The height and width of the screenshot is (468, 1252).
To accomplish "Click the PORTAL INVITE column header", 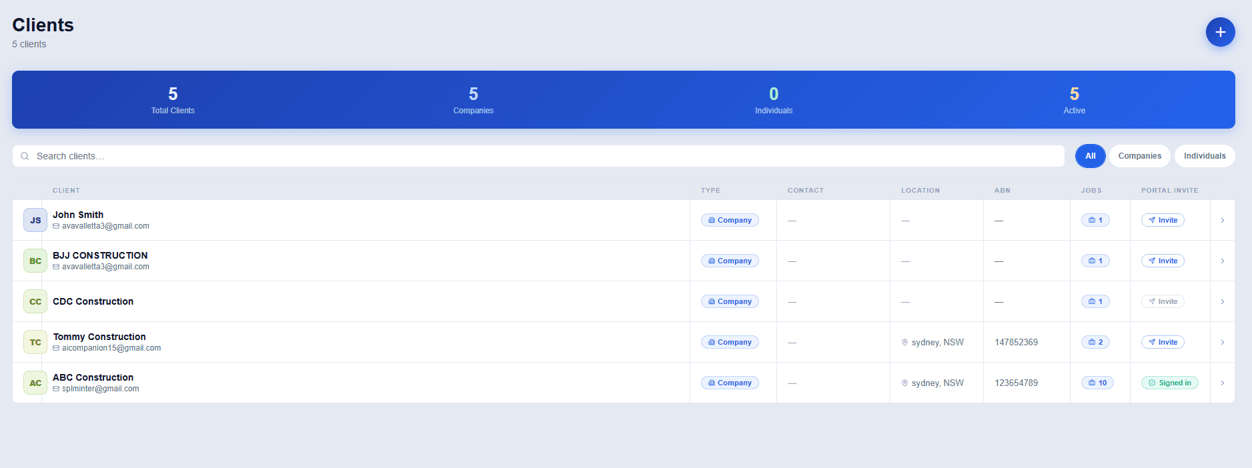I will pos(1169,191).
